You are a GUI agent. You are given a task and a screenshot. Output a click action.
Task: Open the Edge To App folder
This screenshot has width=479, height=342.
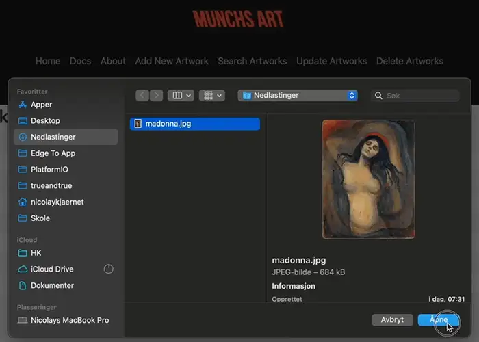(53, 153)
